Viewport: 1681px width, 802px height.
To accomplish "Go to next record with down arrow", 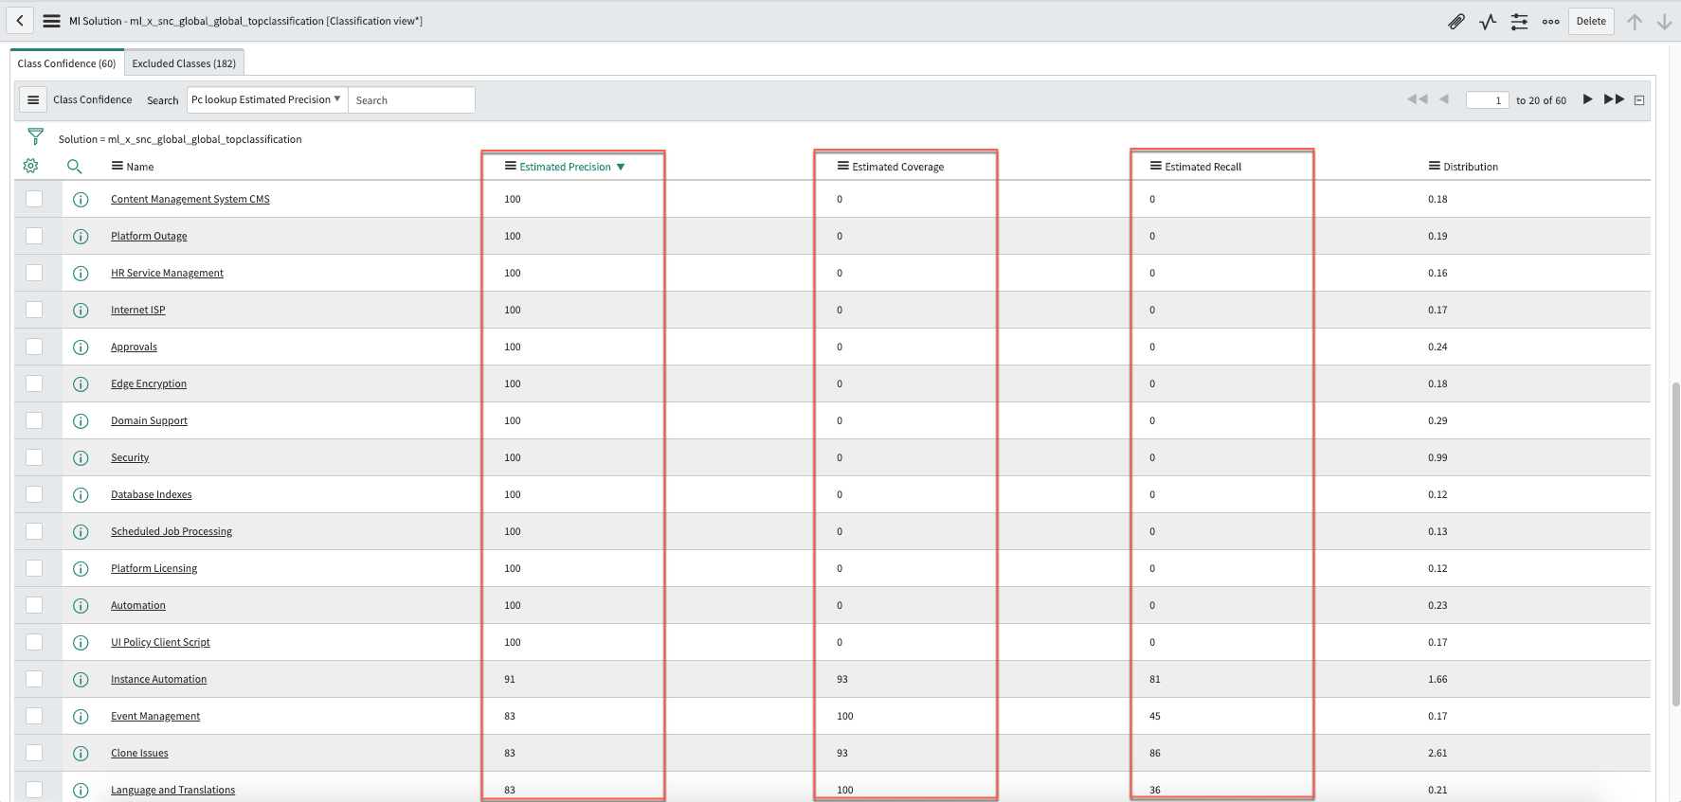I will click(x=1664, y=21).
